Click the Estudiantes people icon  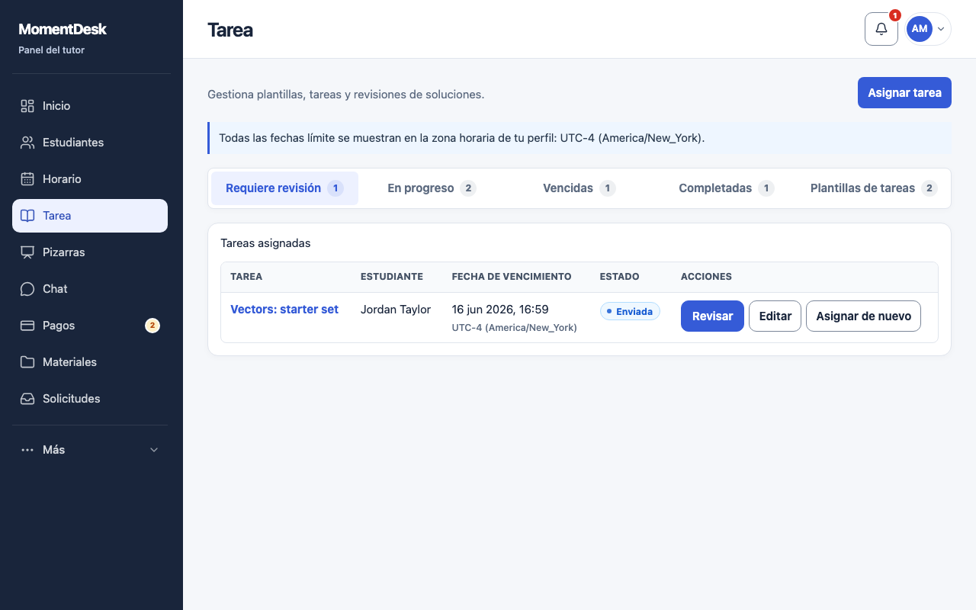pyautogui.click(x=27, y=143)
